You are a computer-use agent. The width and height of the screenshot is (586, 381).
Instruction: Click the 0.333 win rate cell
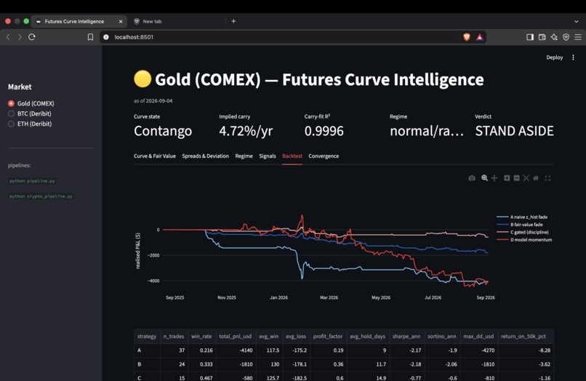tap(201, 364)
